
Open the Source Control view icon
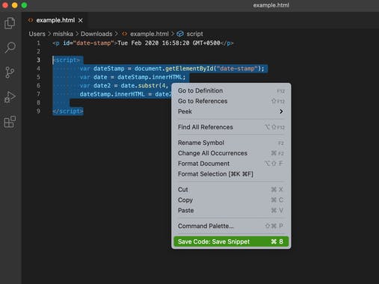click(x=10, y=72)
